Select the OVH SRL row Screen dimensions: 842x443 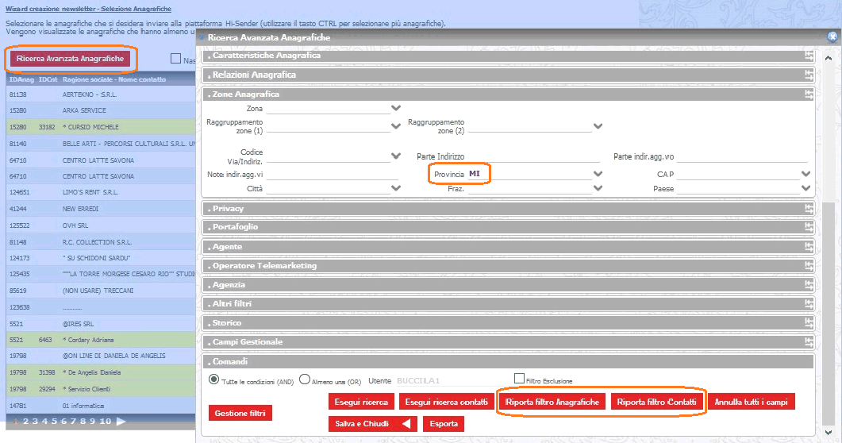[101, 225]
